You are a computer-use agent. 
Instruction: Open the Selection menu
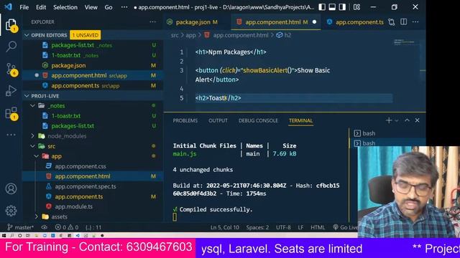[x=65, y=7]
